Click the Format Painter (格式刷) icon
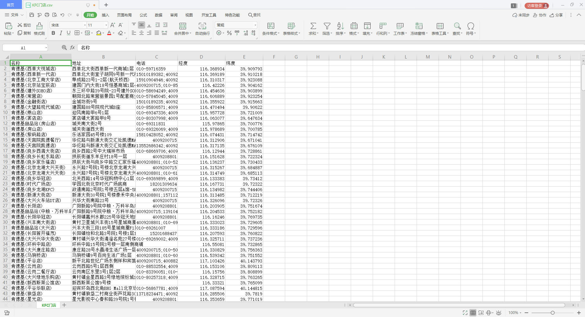The height and width of the screenshot is (317, 585). click(39, 26)
